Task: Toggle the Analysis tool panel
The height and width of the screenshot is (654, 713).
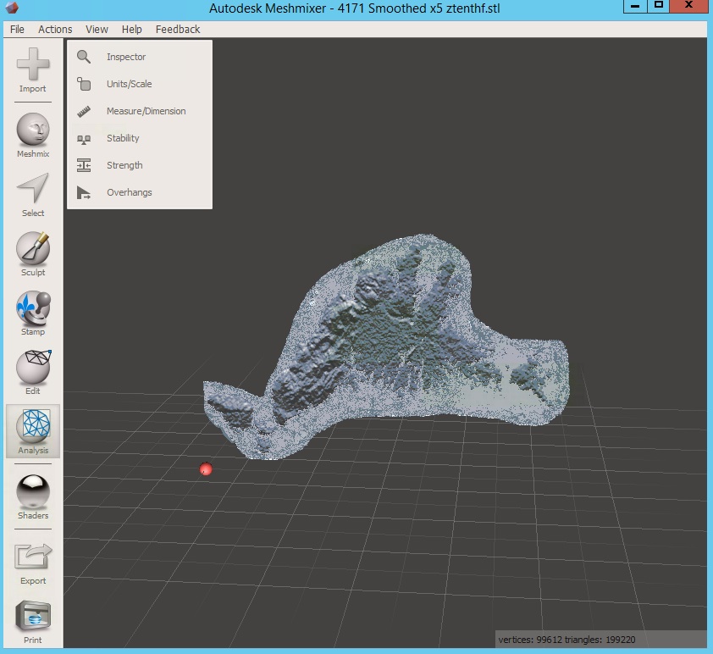Action: coord(33,431)
